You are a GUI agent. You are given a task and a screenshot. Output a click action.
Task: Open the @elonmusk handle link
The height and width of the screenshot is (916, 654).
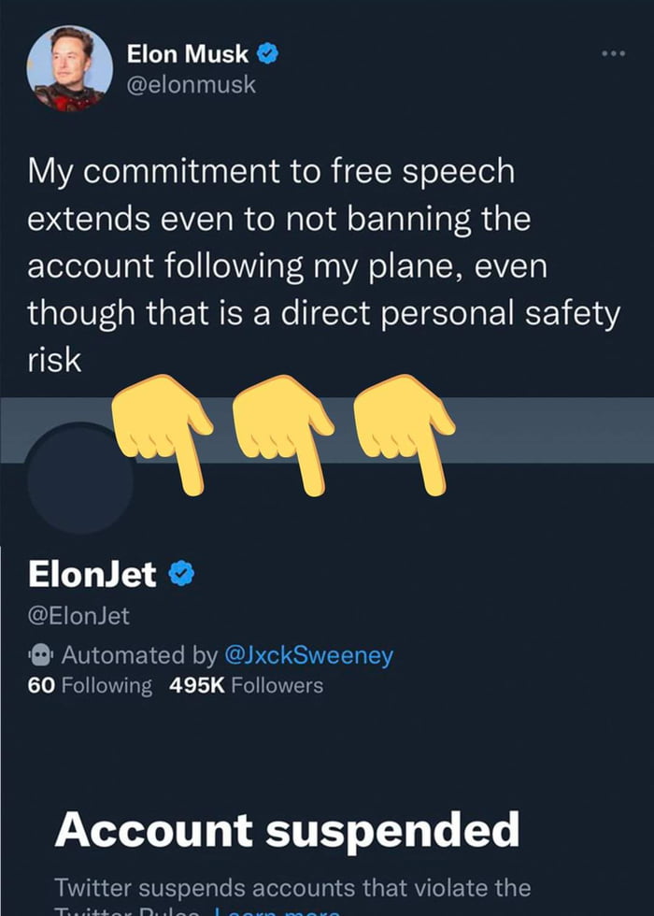pyautogui.click(x=191, y=85)
